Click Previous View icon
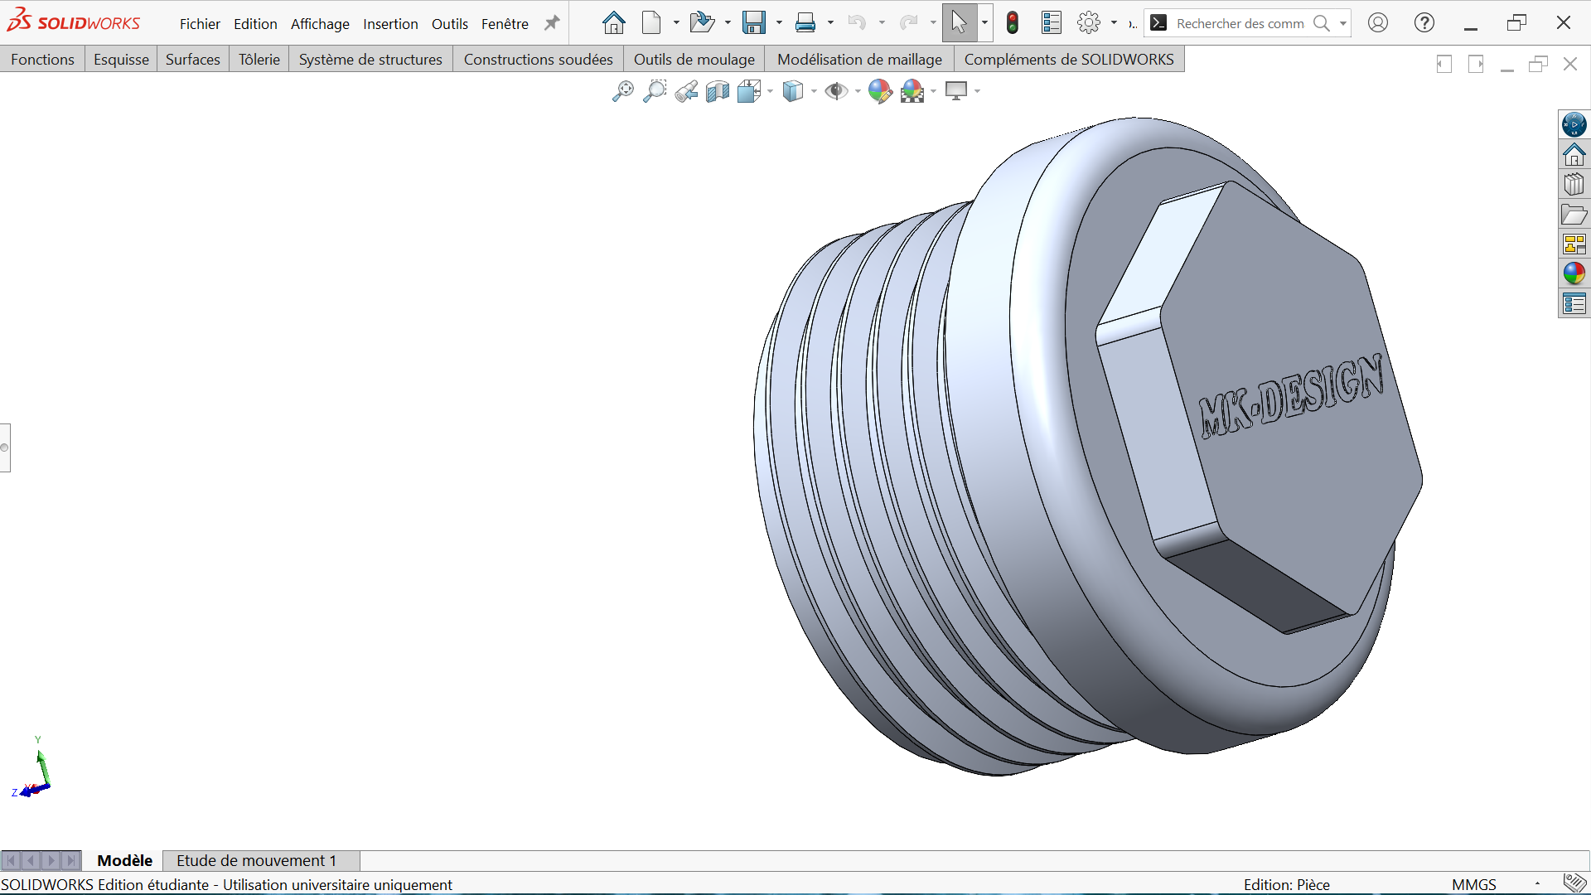Image resolution: width=1591 pixels, height=895 pixels. [686, 91]
